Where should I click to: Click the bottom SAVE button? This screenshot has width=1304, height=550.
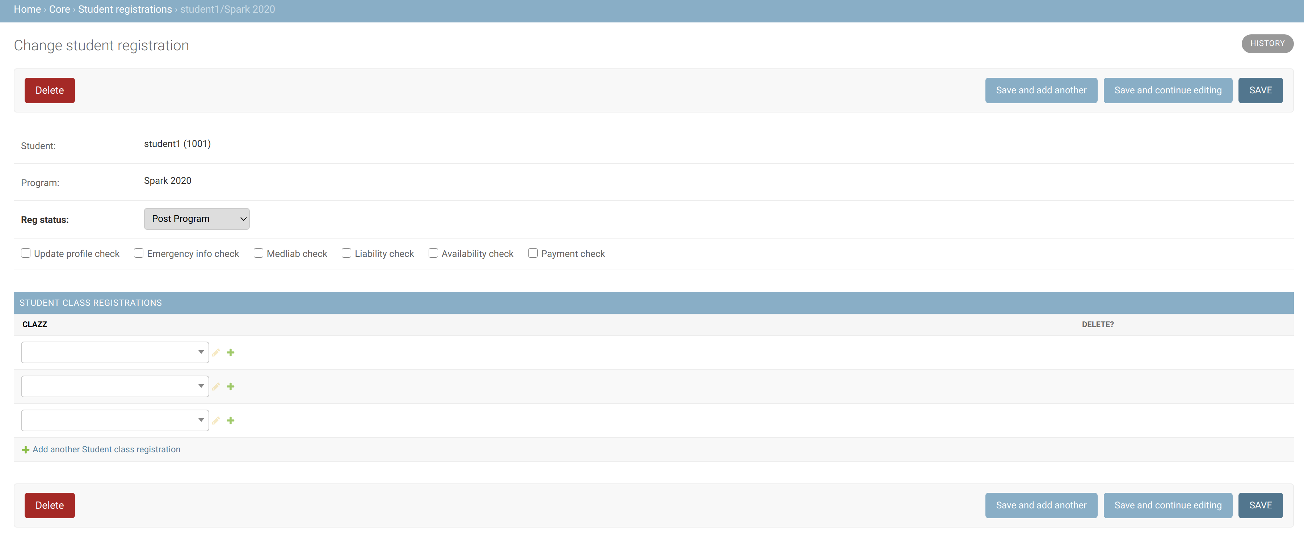(1261, 505)
